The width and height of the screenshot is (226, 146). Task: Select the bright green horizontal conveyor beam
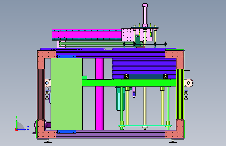click(129, 83)
